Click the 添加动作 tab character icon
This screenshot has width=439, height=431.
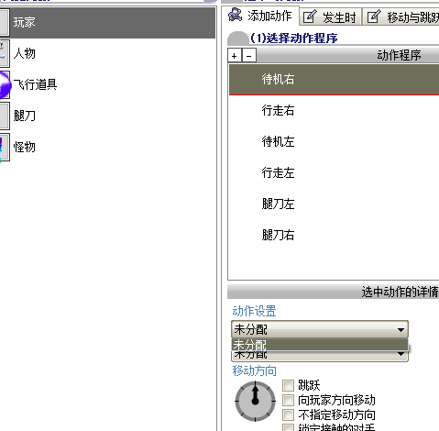[236, 15]
